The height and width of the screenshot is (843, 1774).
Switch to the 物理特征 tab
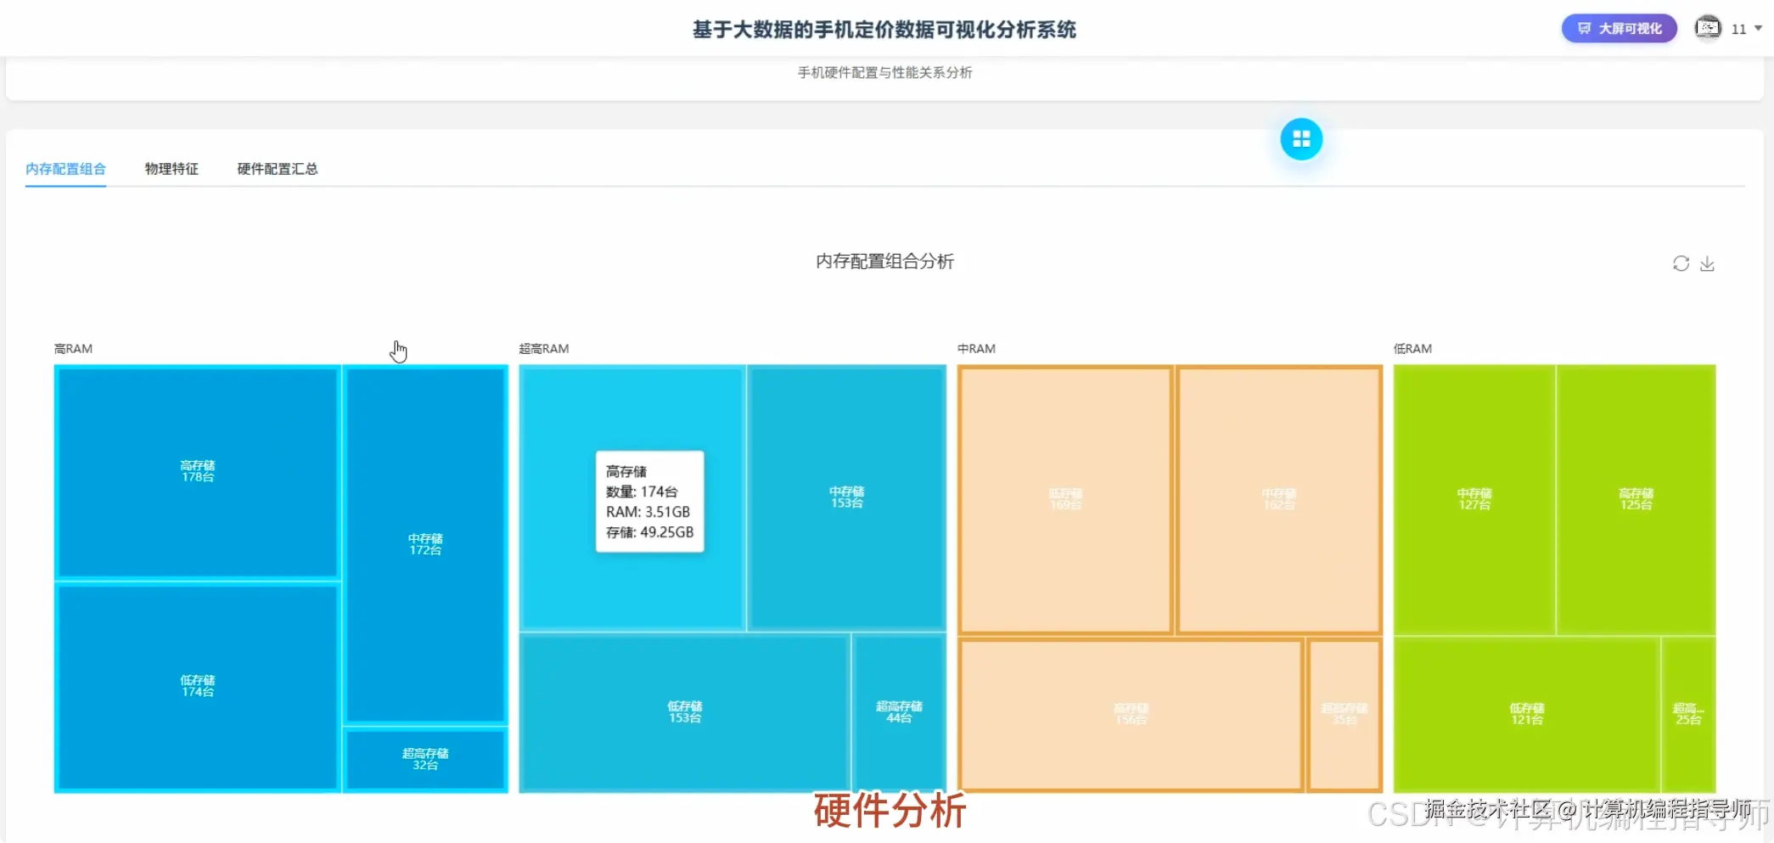pyautogui.click(x=171, y=168)
